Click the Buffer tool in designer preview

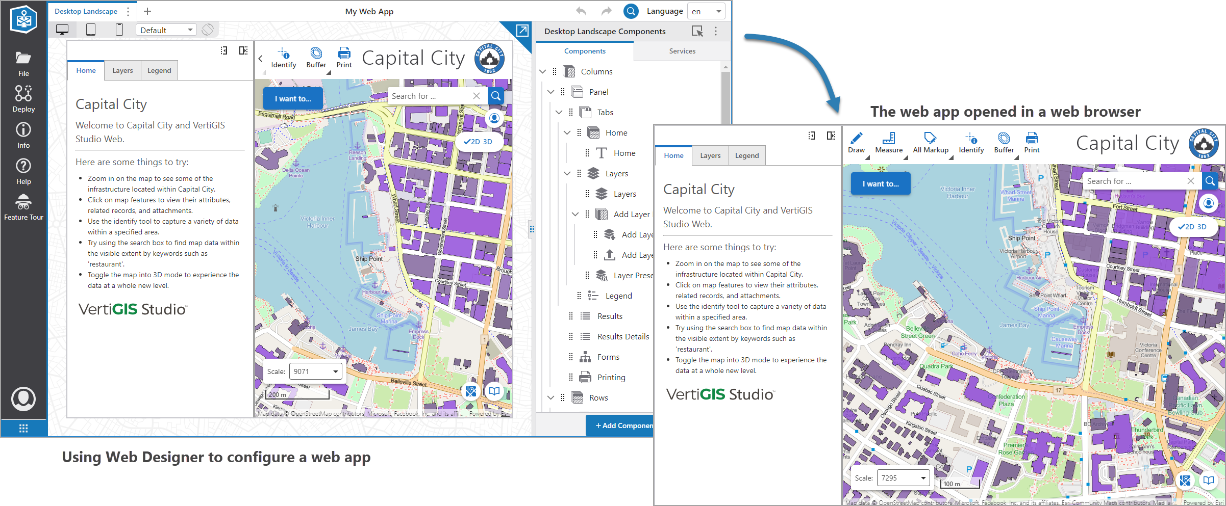[x=316, y=57]
